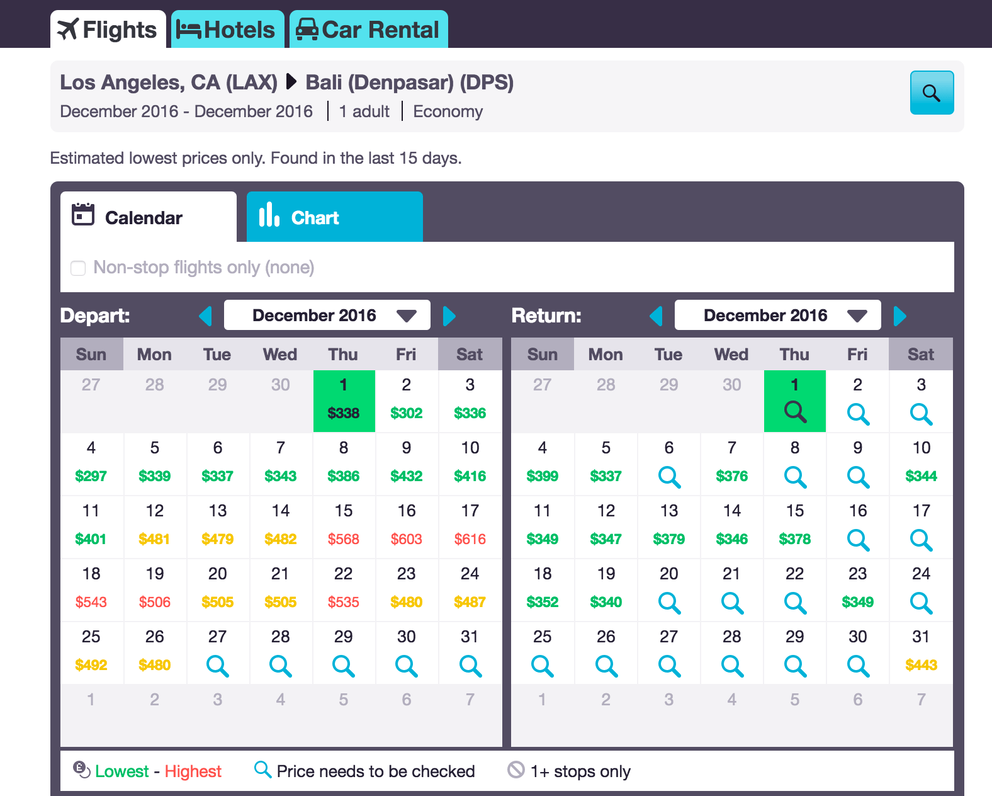Check price for return on December 25
This screenshot has width=992, height=796.
pos(542,664)
